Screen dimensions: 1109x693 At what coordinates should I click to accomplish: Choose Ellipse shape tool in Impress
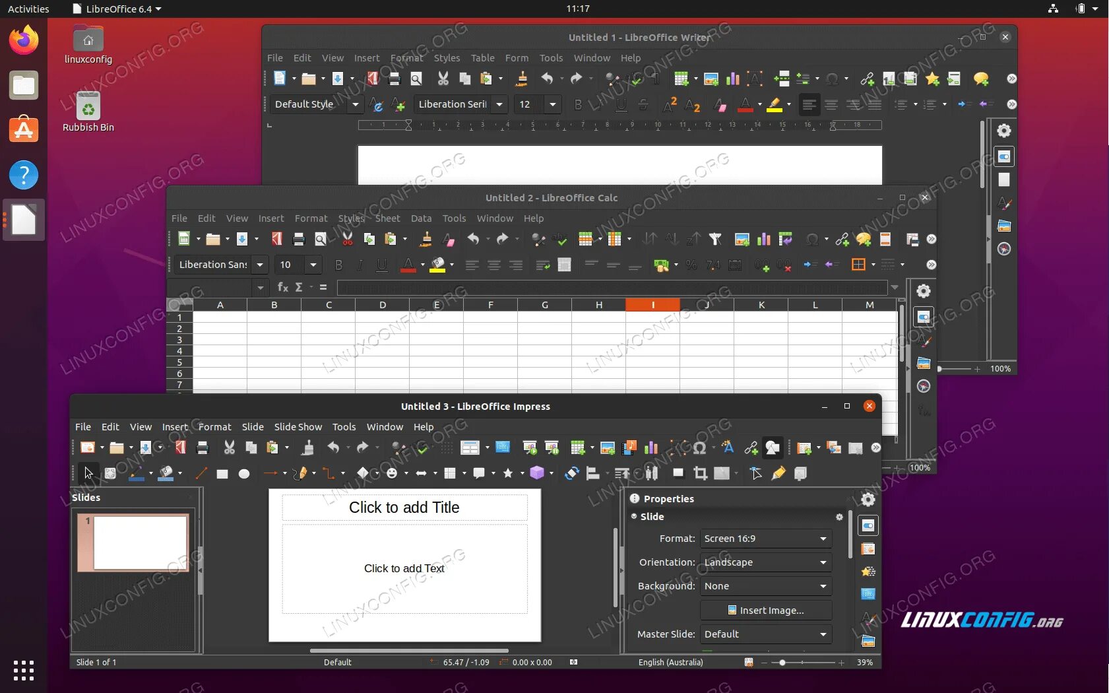(x=244, y=474)
